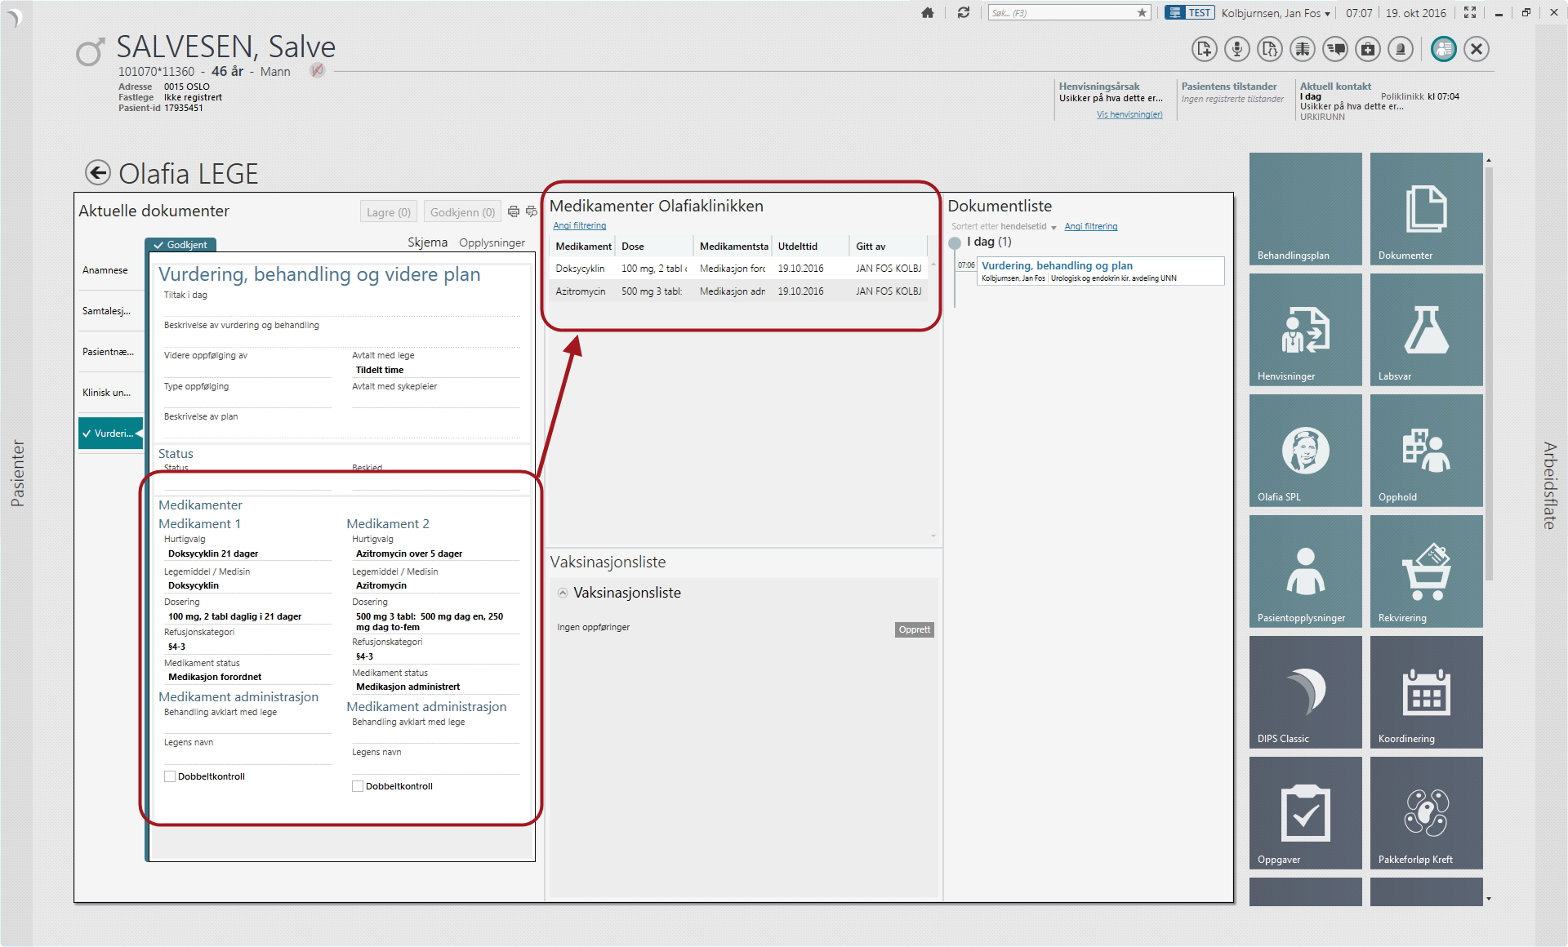Click the refresh icon in top bar
The height and width of the screenshot is (947, 1568).
click(964, 12)
